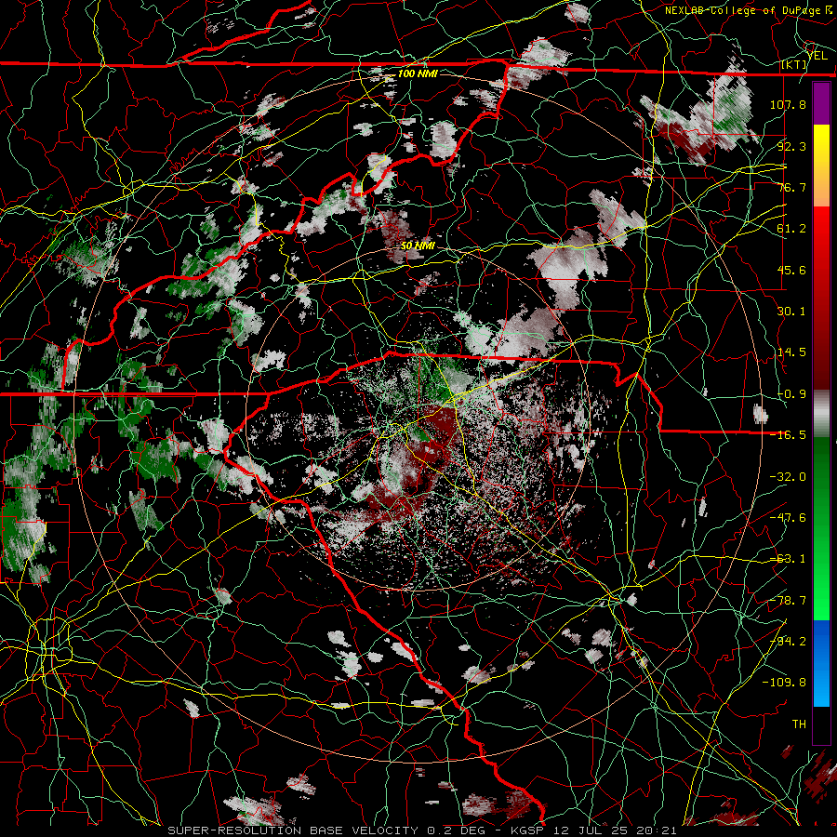Screen dimensions: 837x837
Task: Click the 14.5 scale value
Action: pos(791,352)
